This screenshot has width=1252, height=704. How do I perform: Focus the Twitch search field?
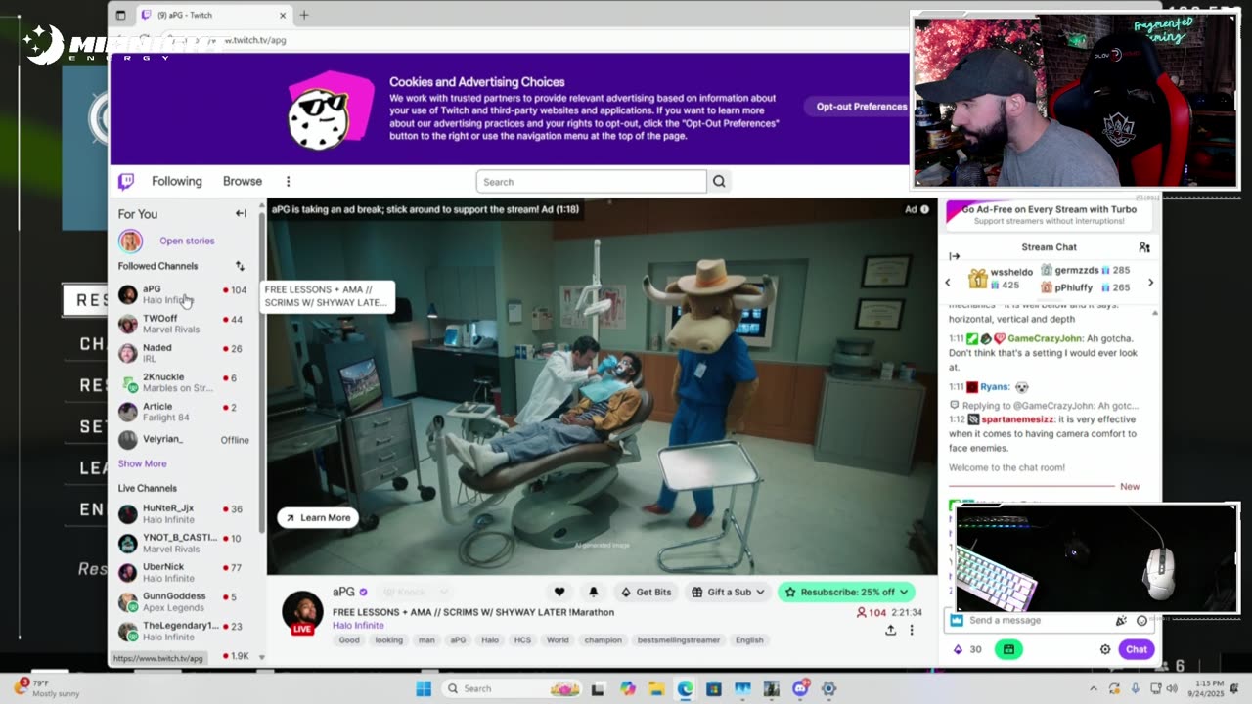tap(591, 181)
